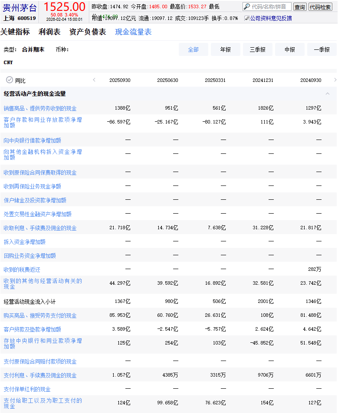The height and width of the screenshot is (413, 338).
Task: Choose the 一季报 report filter
Action: 322,50
